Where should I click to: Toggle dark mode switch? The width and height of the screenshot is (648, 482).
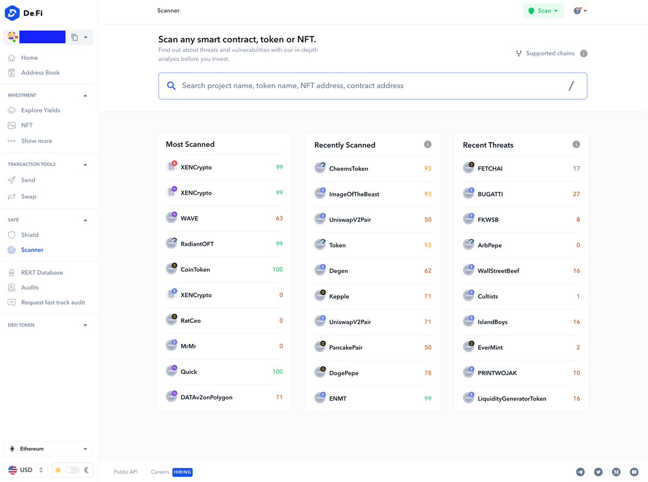(x=72, y=470)
